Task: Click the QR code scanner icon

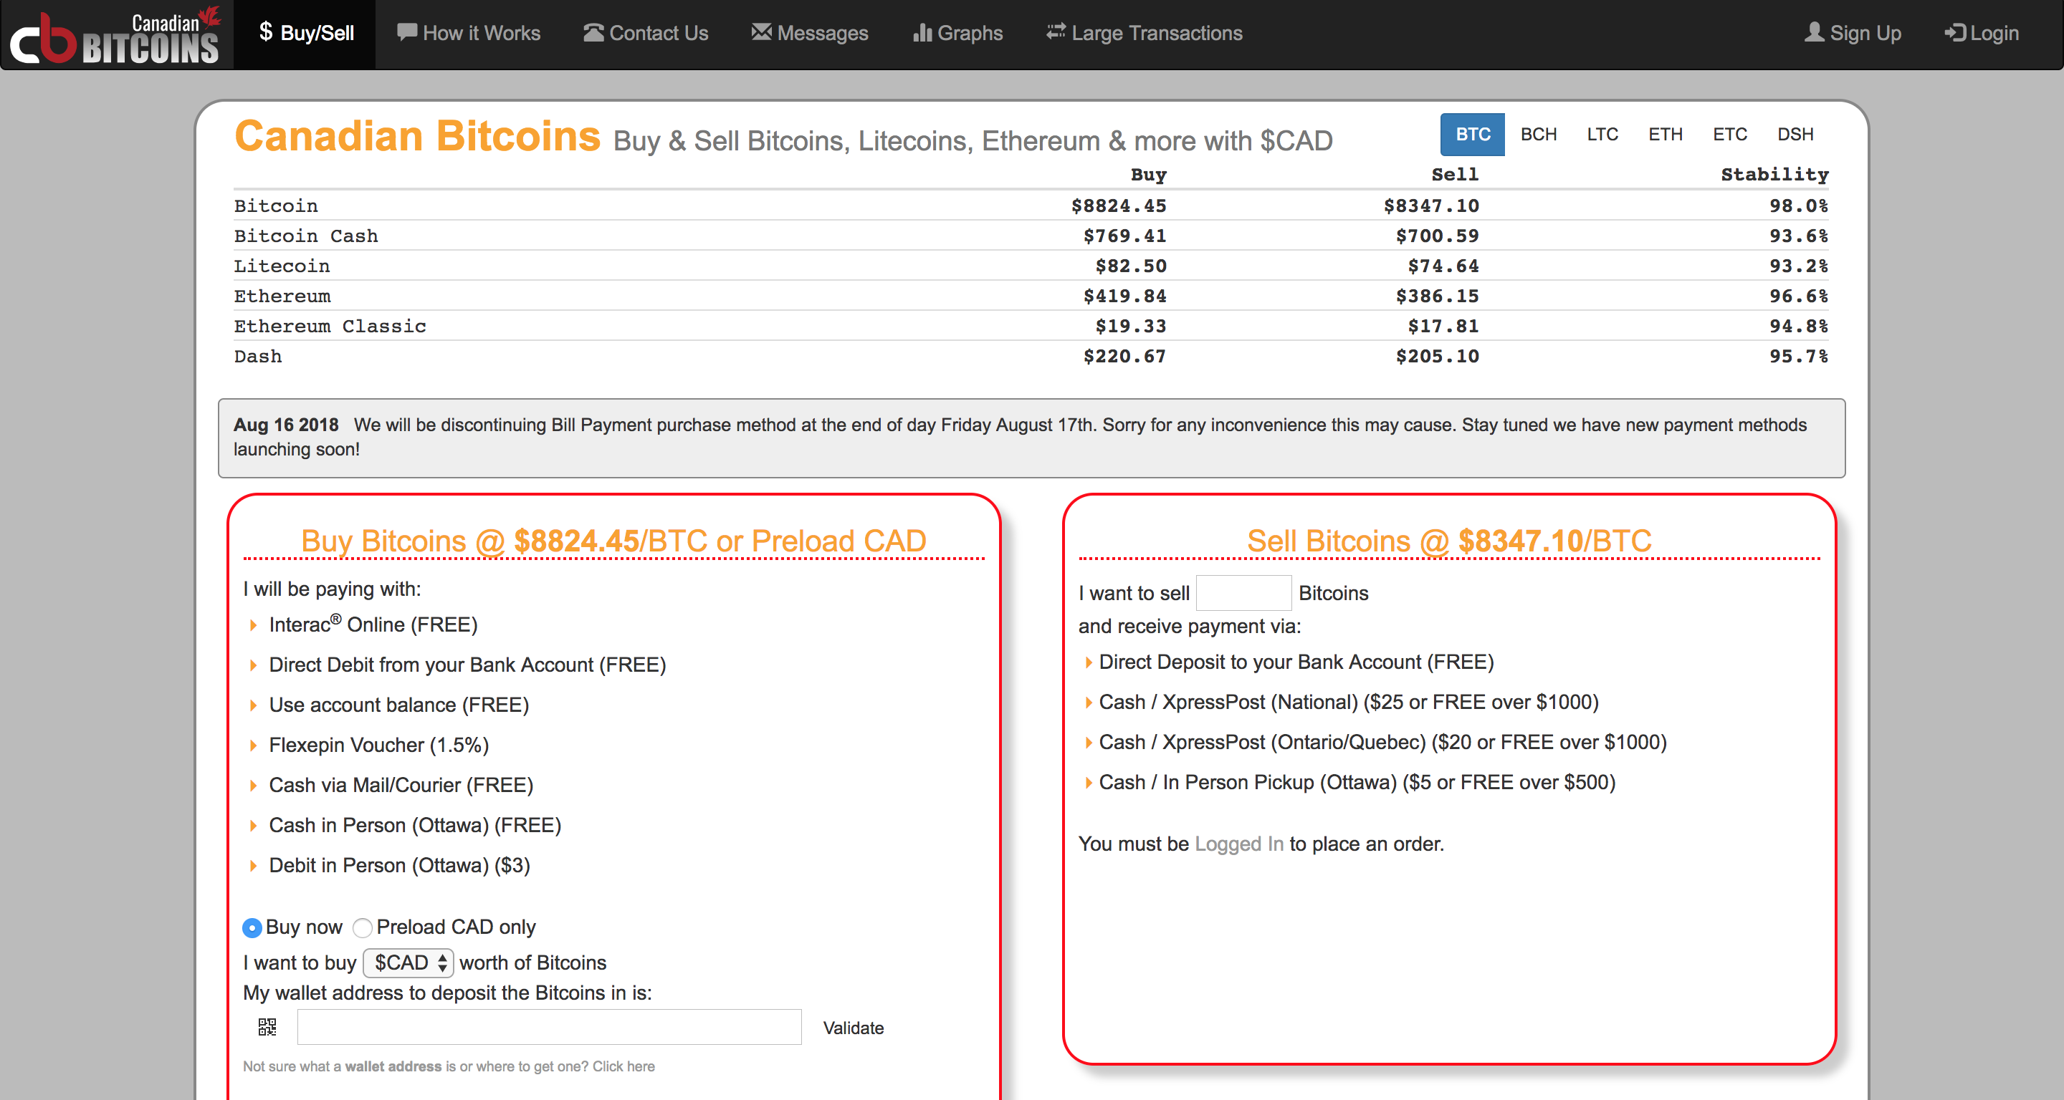Action: coord(267,1027)
